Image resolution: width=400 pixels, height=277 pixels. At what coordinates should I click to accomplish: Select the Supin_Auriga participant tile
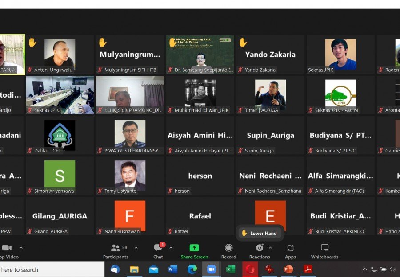coord(270,135)
